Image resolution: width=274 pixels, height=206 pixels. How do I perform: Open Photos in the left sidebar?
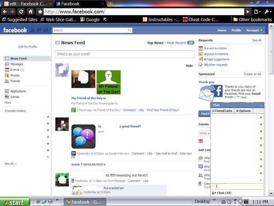tap(12, 75)
